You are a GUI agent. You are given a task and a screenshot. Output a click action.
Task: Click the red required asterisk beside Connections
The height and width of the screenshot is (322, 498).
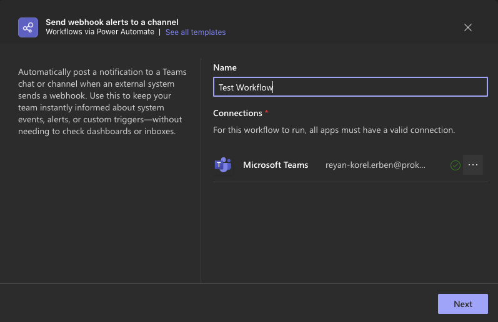267,112
